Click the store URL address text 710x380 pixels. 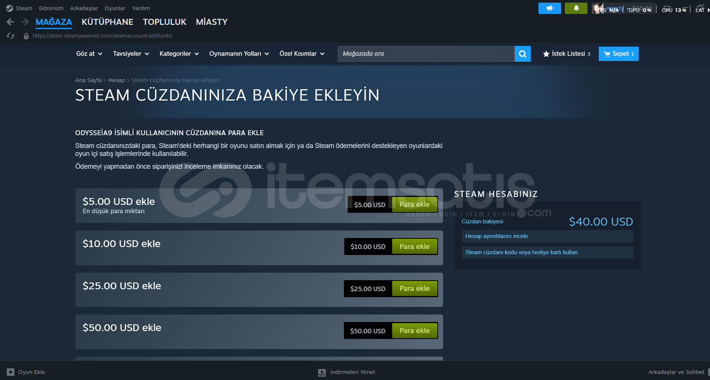pos(103,36)
